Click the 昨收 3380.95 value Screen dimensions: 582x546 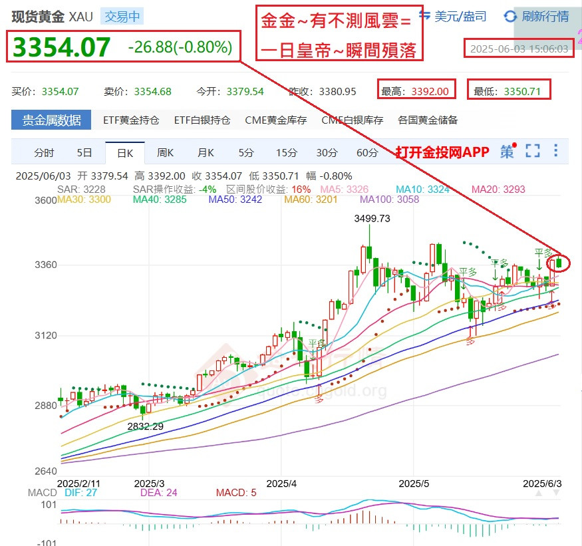tap(337, 91)
